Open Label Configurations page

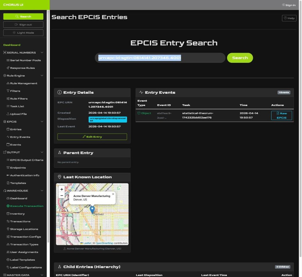(24, 267)
